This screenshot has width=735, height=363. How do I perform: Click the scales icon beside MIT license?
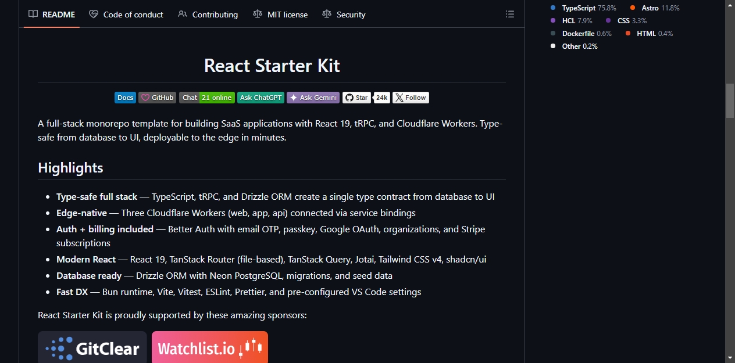258,14
